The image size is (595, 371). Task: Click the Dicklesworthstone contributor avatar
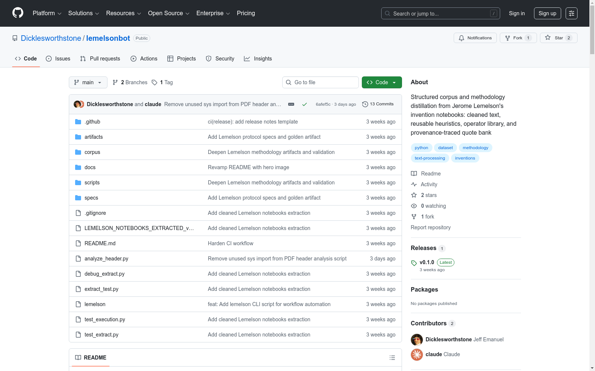[417, 339]
